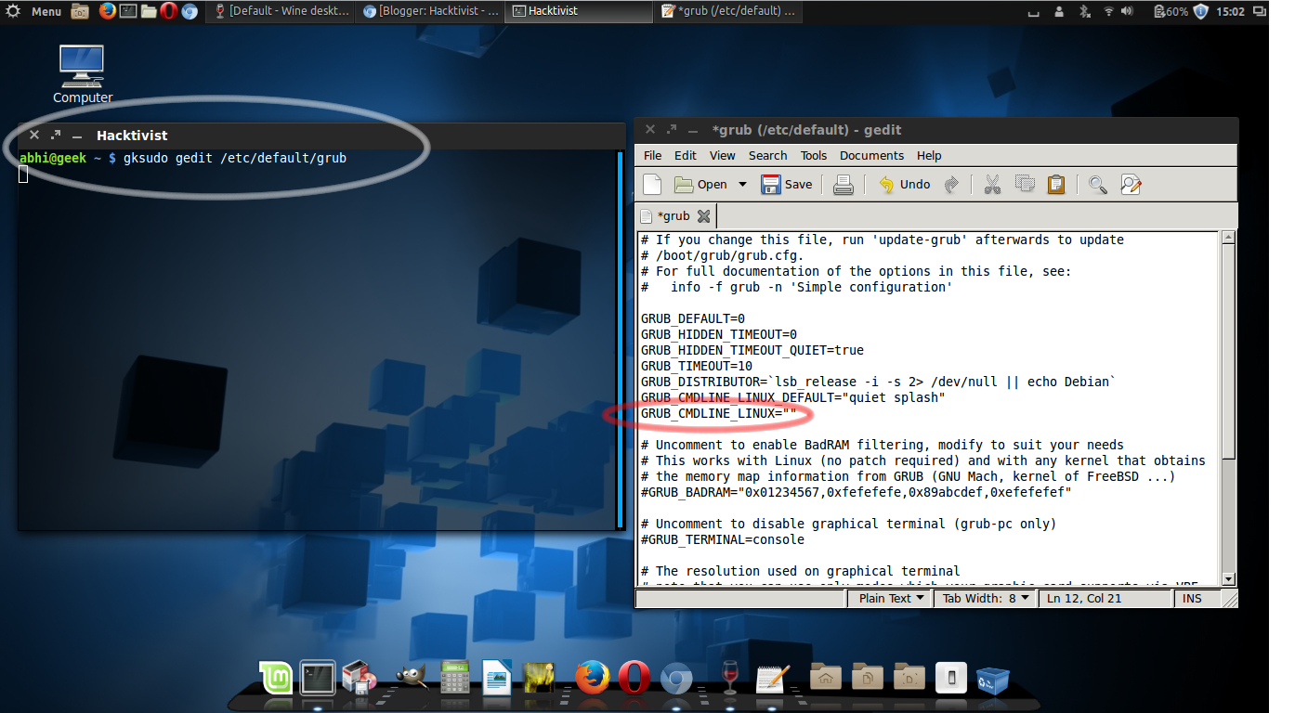Copy selection using the toolbar copy icon
This screenshot has width=1308, height=713.
pos(1025,184)
